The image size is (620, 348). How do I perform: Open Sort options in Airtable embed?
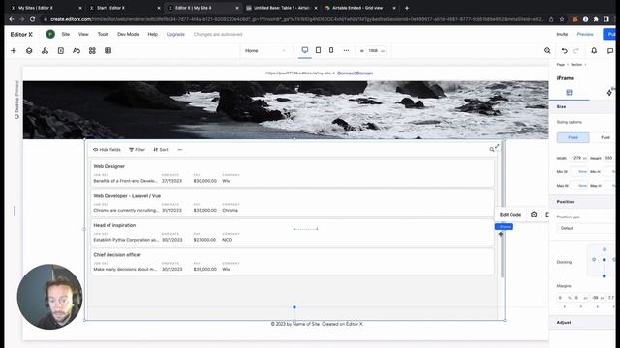click(161, 150)
